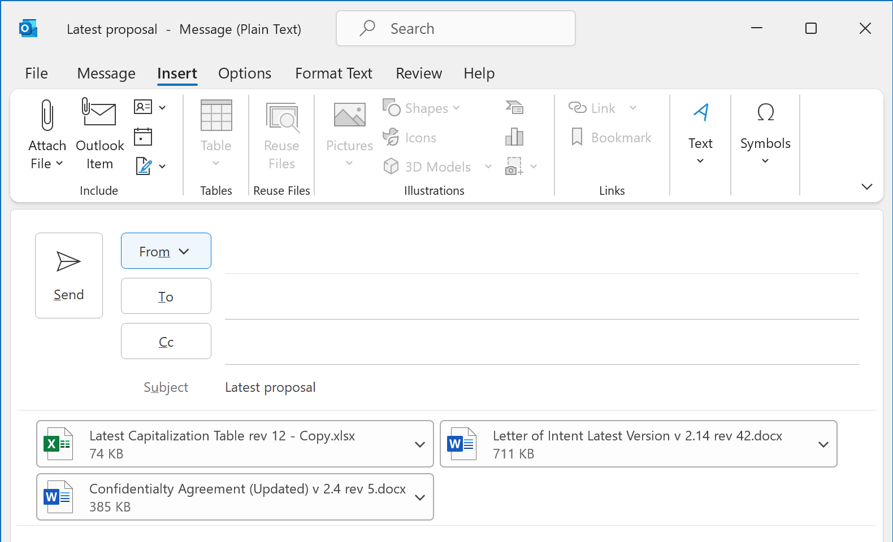Click the To button
The image size is (893, 542).
click(166, 296)
